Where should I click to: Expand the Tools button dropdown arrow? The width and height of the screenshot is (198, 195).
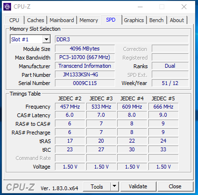(x=114, y=186)
